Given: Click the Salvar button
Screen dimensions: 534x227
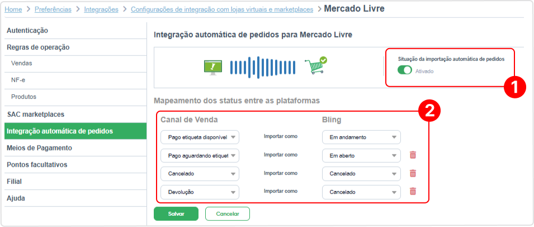Looking at the screenshot, I should point(176,214).
